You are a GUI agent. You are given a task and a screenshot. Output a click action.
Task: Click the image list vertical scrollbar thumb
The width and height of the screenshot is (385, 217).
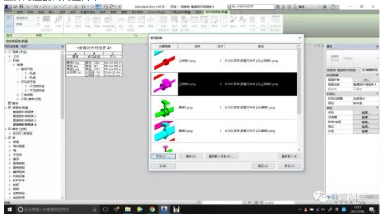tap(299, 81)
